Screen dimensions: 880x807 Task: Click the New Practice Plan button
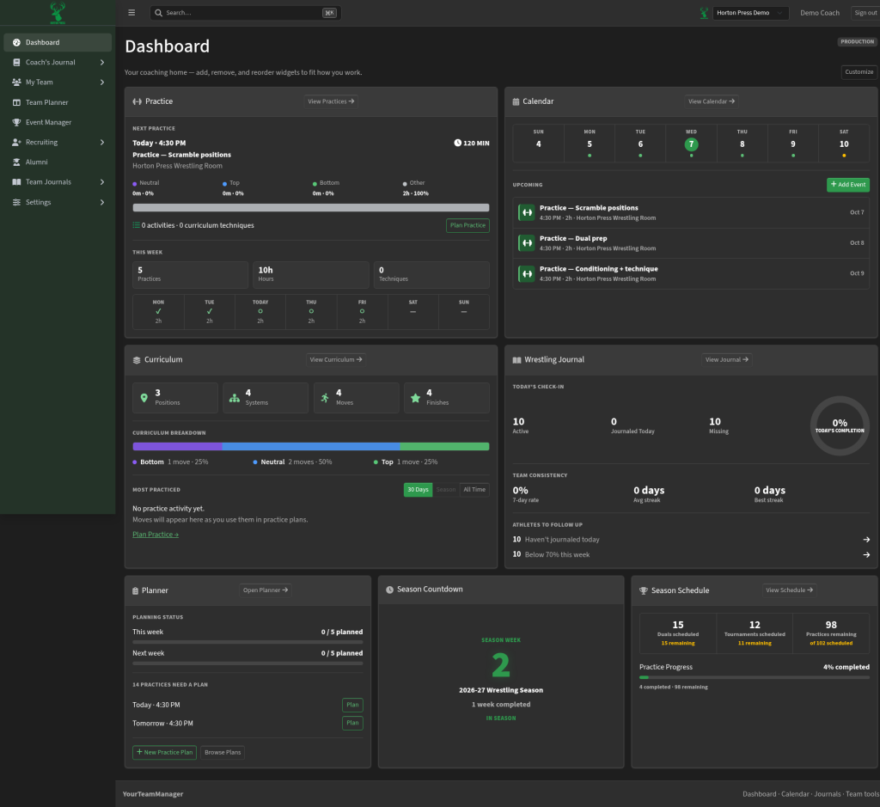click(164, 753)
